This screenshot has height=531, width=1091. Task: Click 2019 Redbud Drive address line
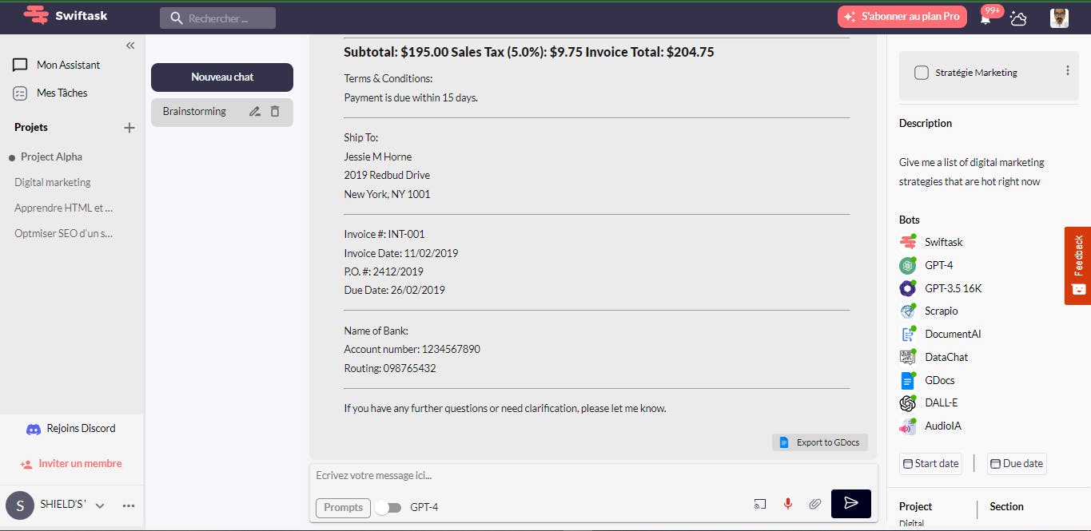pyautogui.click(x=387, y=175)
